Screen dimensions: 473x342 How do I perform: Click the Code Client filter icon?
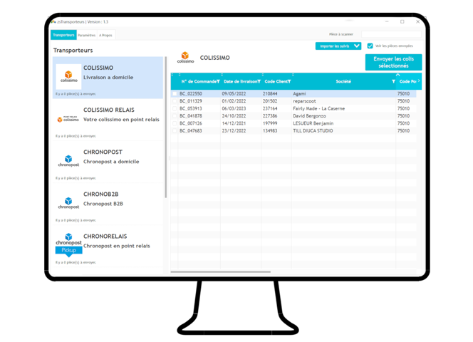289,82
